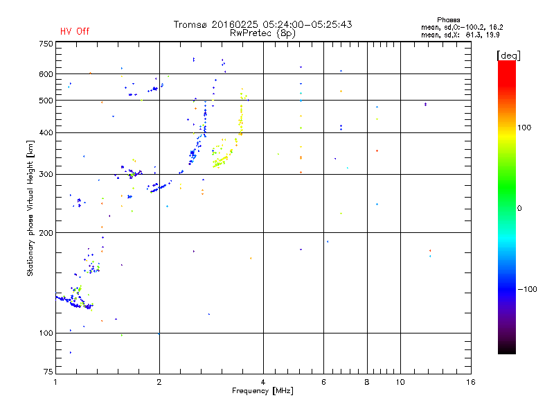Click the y-axis tick label '75'
Screen dimensions: 554x416
click(x=48, y=372)
